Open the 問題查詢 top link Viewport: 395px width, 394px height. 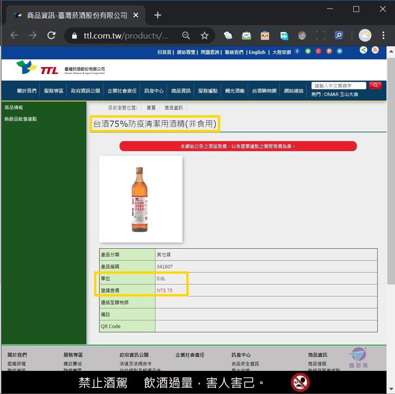[210, 52]
